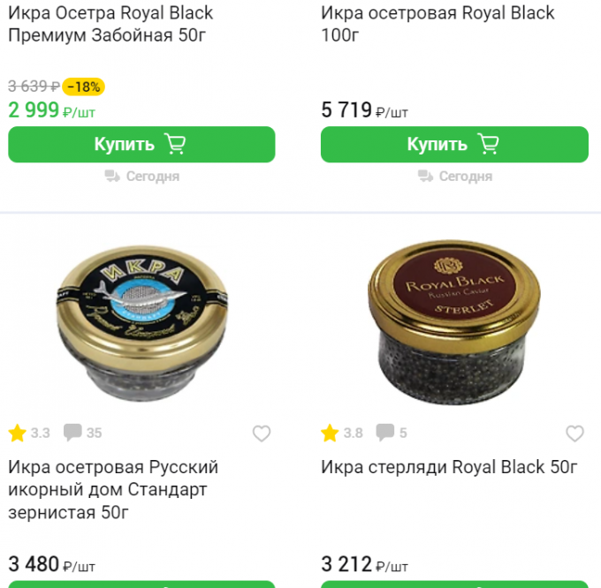The image size is (601, 588).
Task: Buy the Royal Black 100г caviar
Action: click(x=454, y=144)
